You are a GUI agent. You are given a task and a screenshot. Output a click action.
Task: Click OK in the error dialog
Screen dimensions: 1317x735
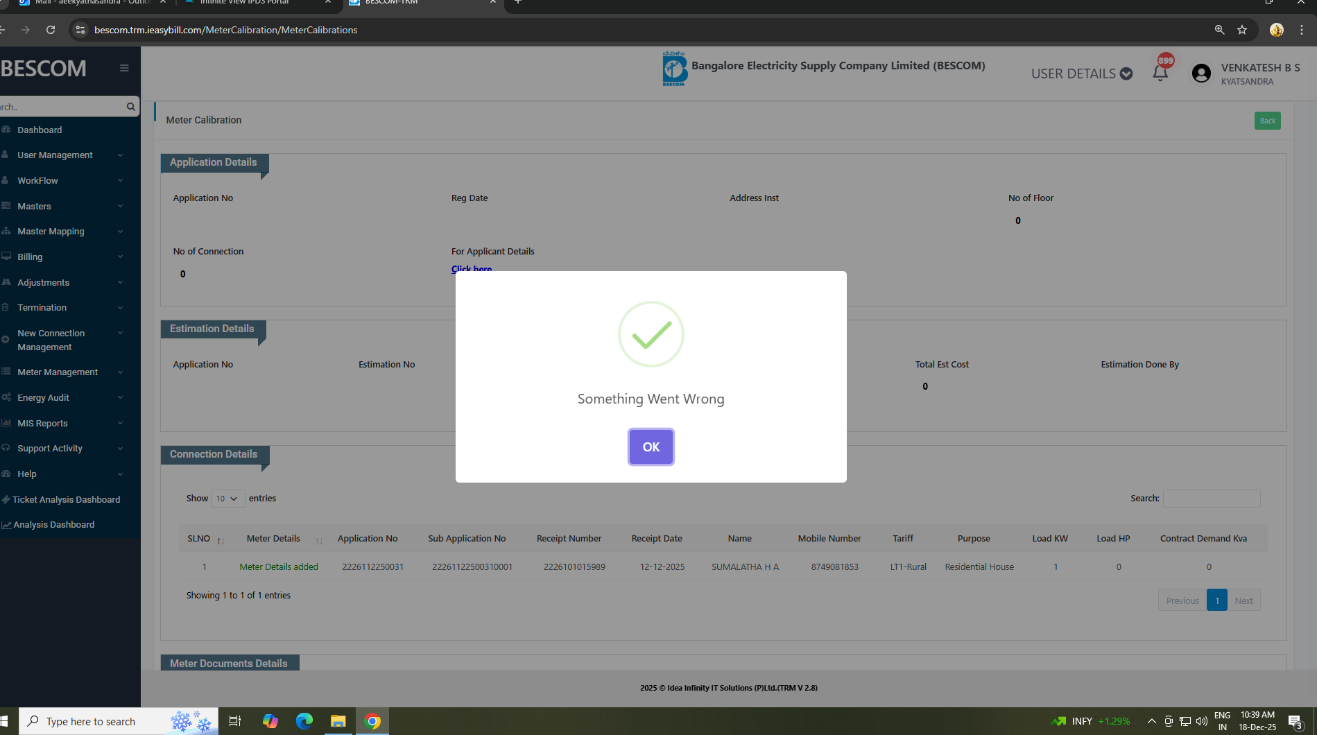651,447
